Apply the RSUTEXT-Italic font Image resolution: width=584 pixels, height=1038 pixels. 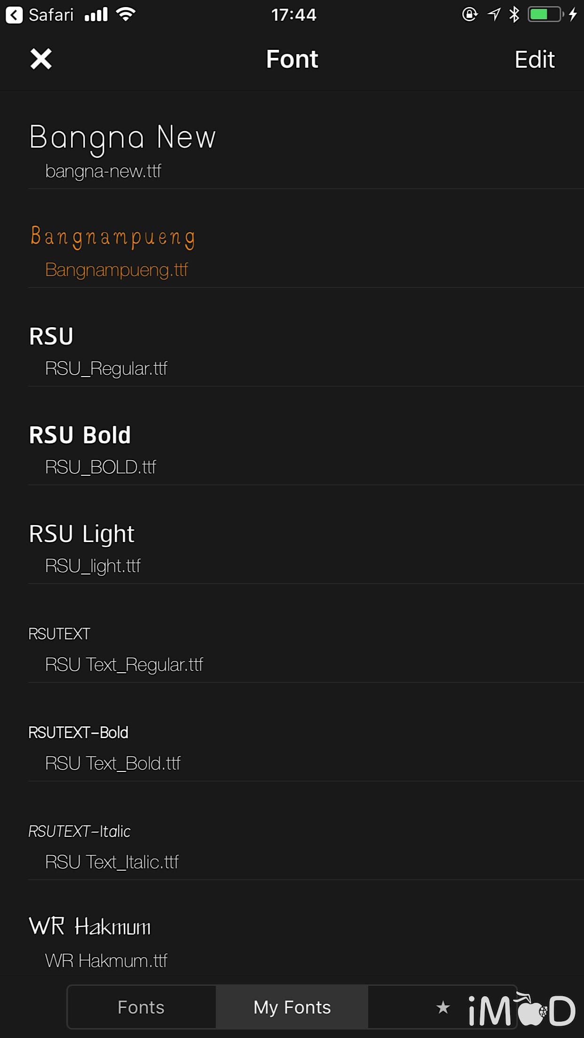click(x=103, y=845)
